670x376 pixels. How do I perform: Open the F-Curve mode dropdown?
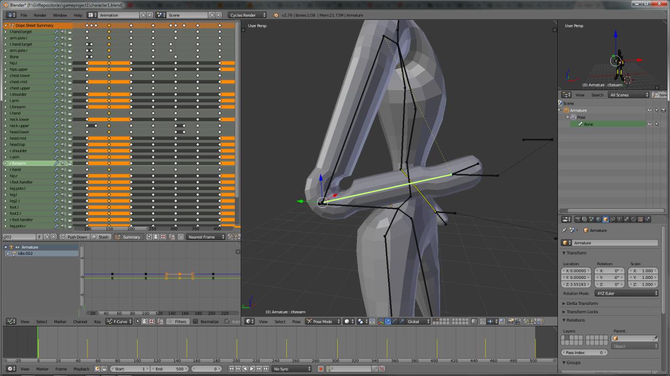click(119, 321)
